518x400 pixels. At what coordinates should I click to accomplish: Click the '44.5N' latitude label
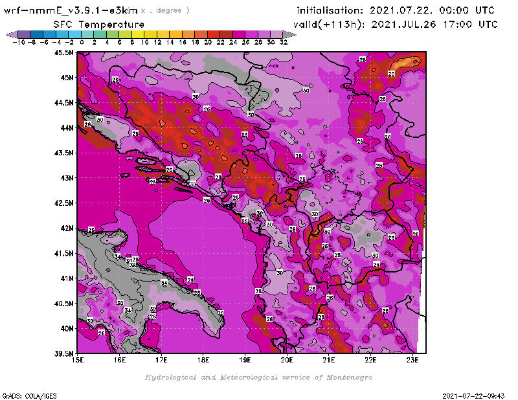coord(63,103)
